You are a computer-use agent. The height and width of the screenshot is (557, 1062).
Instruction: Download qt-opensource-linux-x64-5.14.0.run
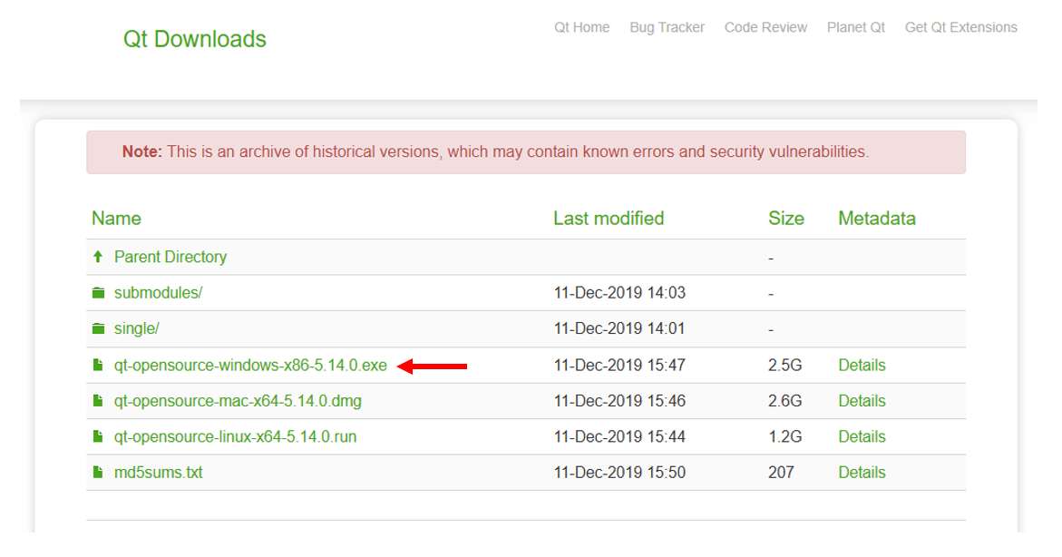pos(235,437)
